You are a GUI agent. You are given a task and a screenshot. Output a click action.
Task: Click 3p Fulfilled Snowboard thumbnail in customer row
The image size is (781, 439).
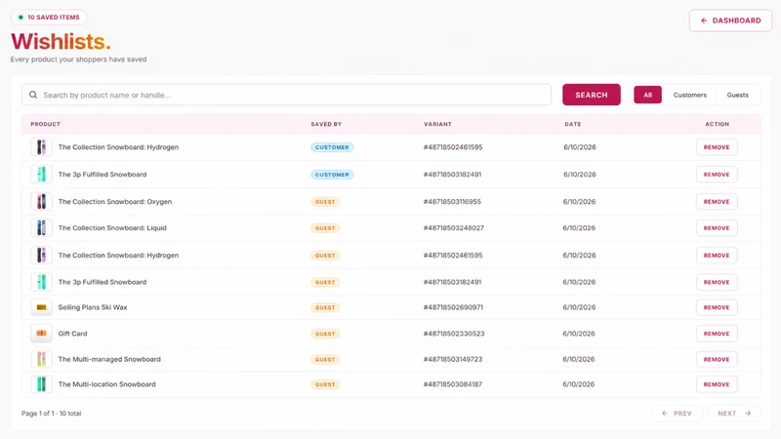[x=41, y=175]
